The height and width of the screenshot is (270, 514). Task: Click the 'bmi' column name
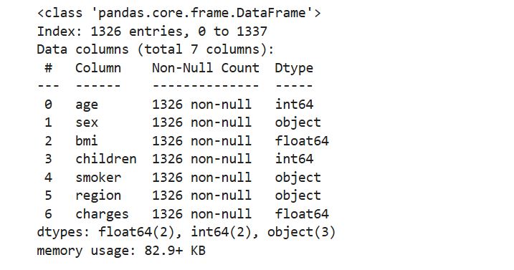point(87,140)
